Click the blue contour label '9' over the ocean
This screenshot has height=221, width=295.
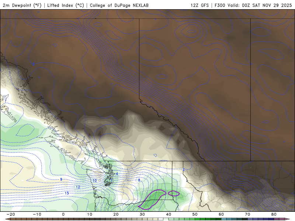pos(61,179)
